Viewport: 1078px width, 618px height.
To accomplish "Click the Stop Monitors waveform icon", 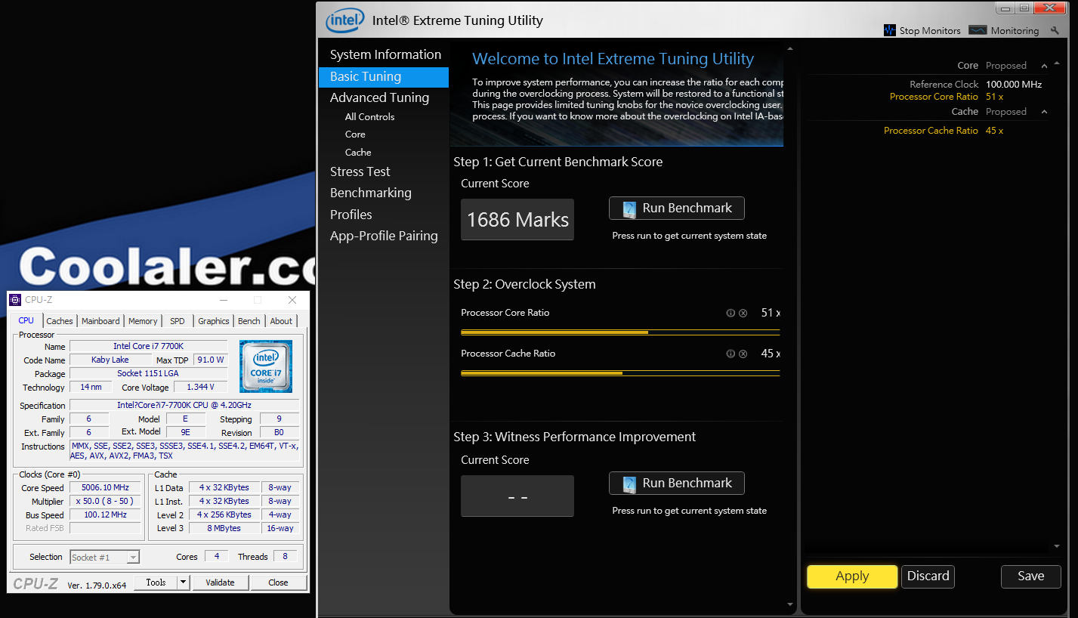I will coord(890,30).
